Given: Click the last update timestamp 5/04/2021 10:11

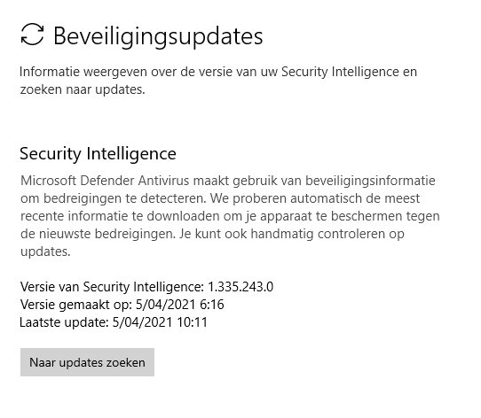Looking at the screenshot, I should click(160, 322).
